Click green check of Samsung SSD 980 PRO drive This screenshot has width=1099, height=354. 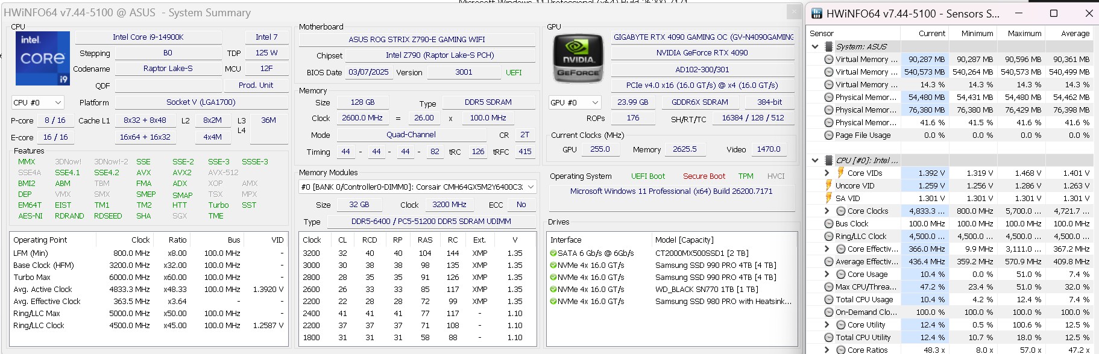click(x=553, y=302)
